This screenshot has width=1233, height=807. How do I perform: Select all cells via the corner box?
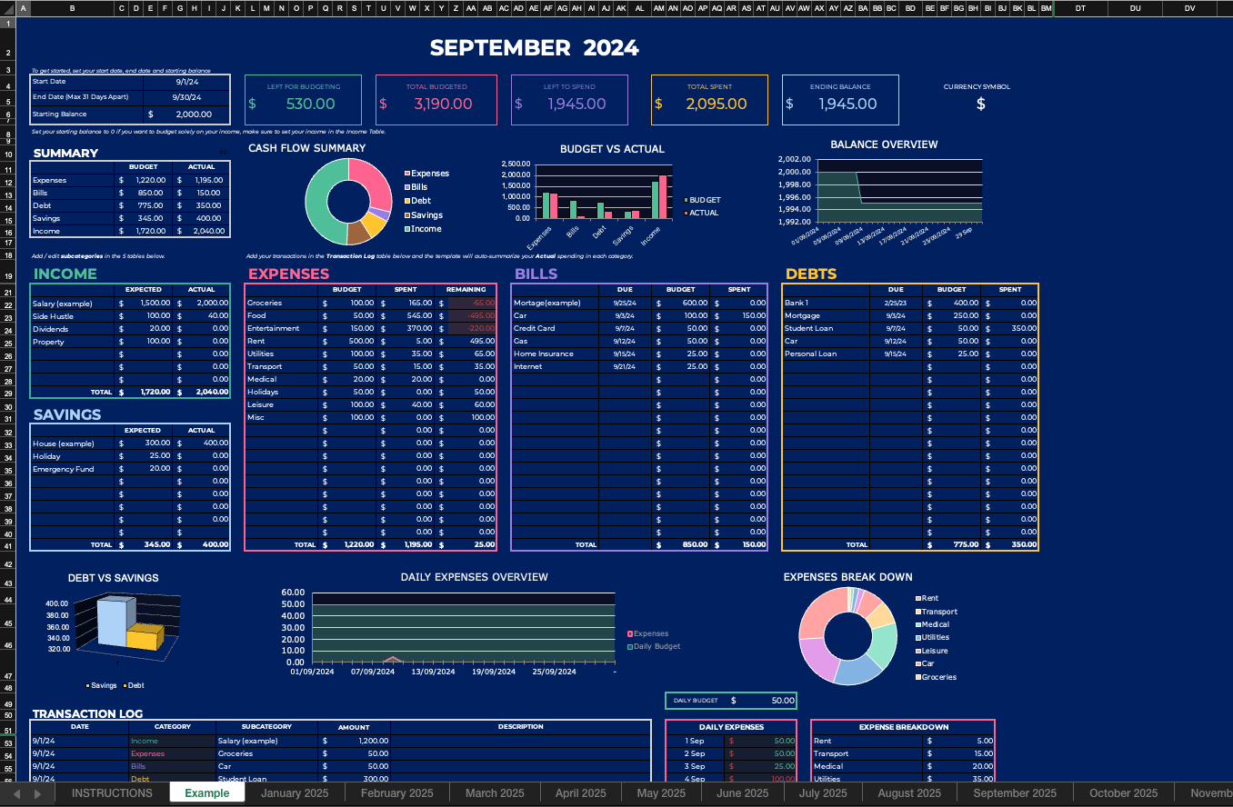coord(8,8)
